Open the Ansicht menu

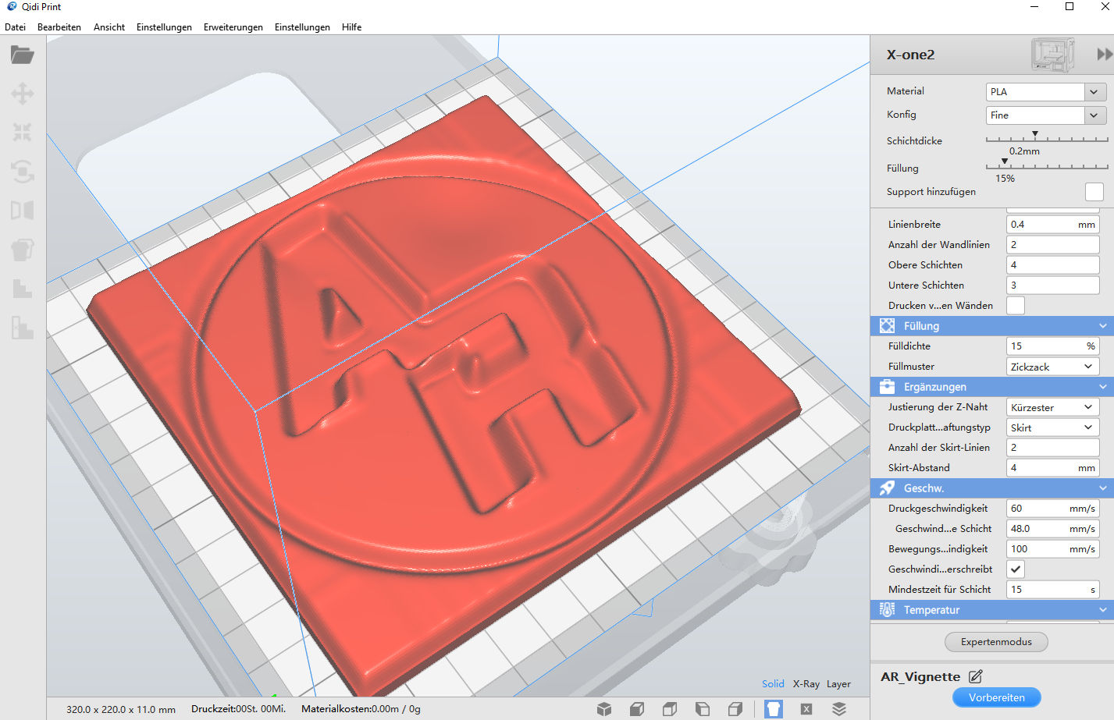click(109, 27)
